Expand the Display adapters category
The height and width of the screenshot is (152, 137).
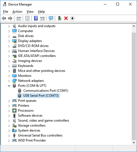[x=9, y=41]
